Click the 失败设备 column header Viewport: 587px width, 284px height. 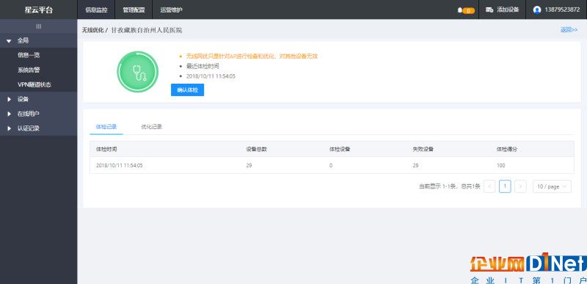click(423, 149)
